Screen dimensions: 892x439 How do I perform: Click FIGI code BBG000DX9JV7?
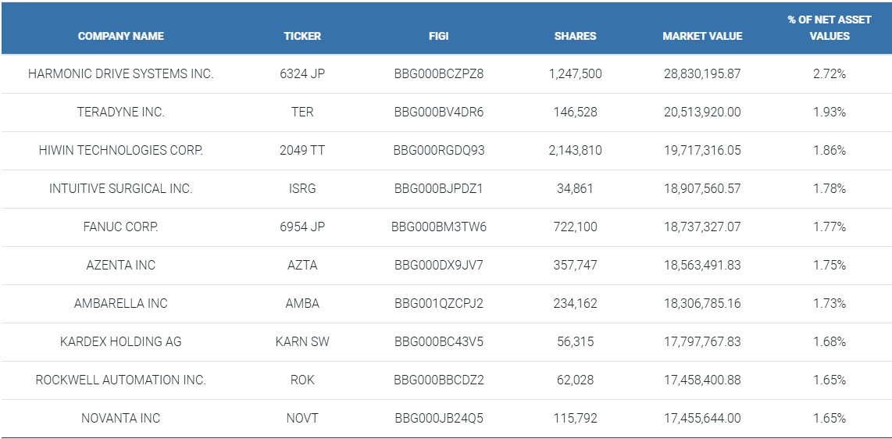point(439,265)
